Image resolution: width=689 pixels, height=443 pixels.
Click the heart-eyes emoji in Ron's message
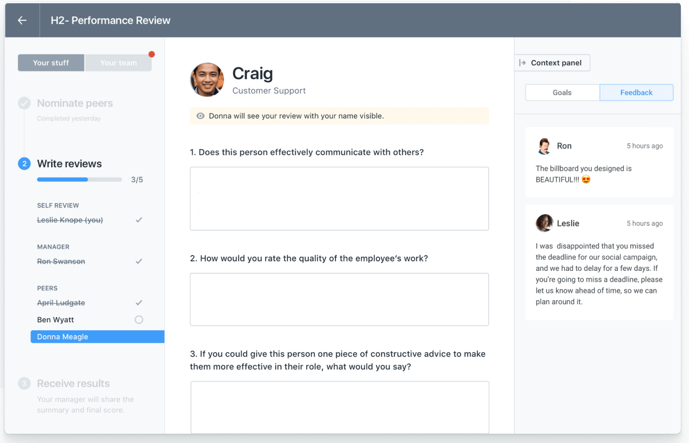[x=586, y=179]
